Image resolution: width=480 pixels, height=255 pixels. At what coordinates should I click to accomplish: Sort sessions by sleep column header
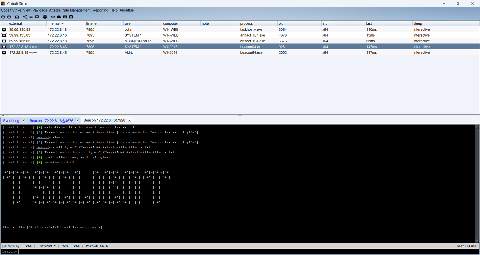tap(446, 23)
